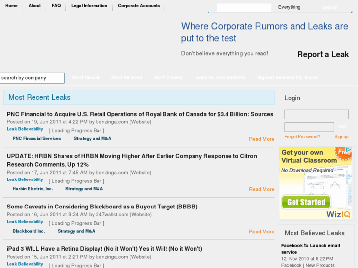Screen dimensions: 358x268
Task: Click the Blackboard Inc. company tag
Action: pos(29,231)
